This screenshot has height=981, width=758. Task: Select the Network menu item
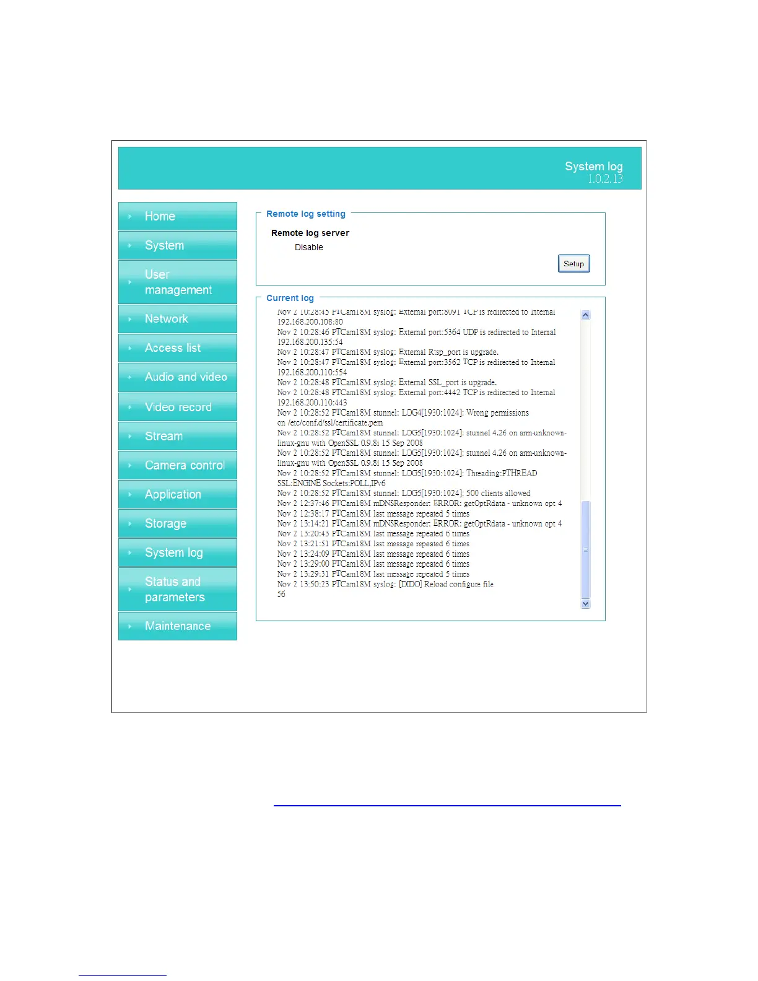tap(178, 319)
